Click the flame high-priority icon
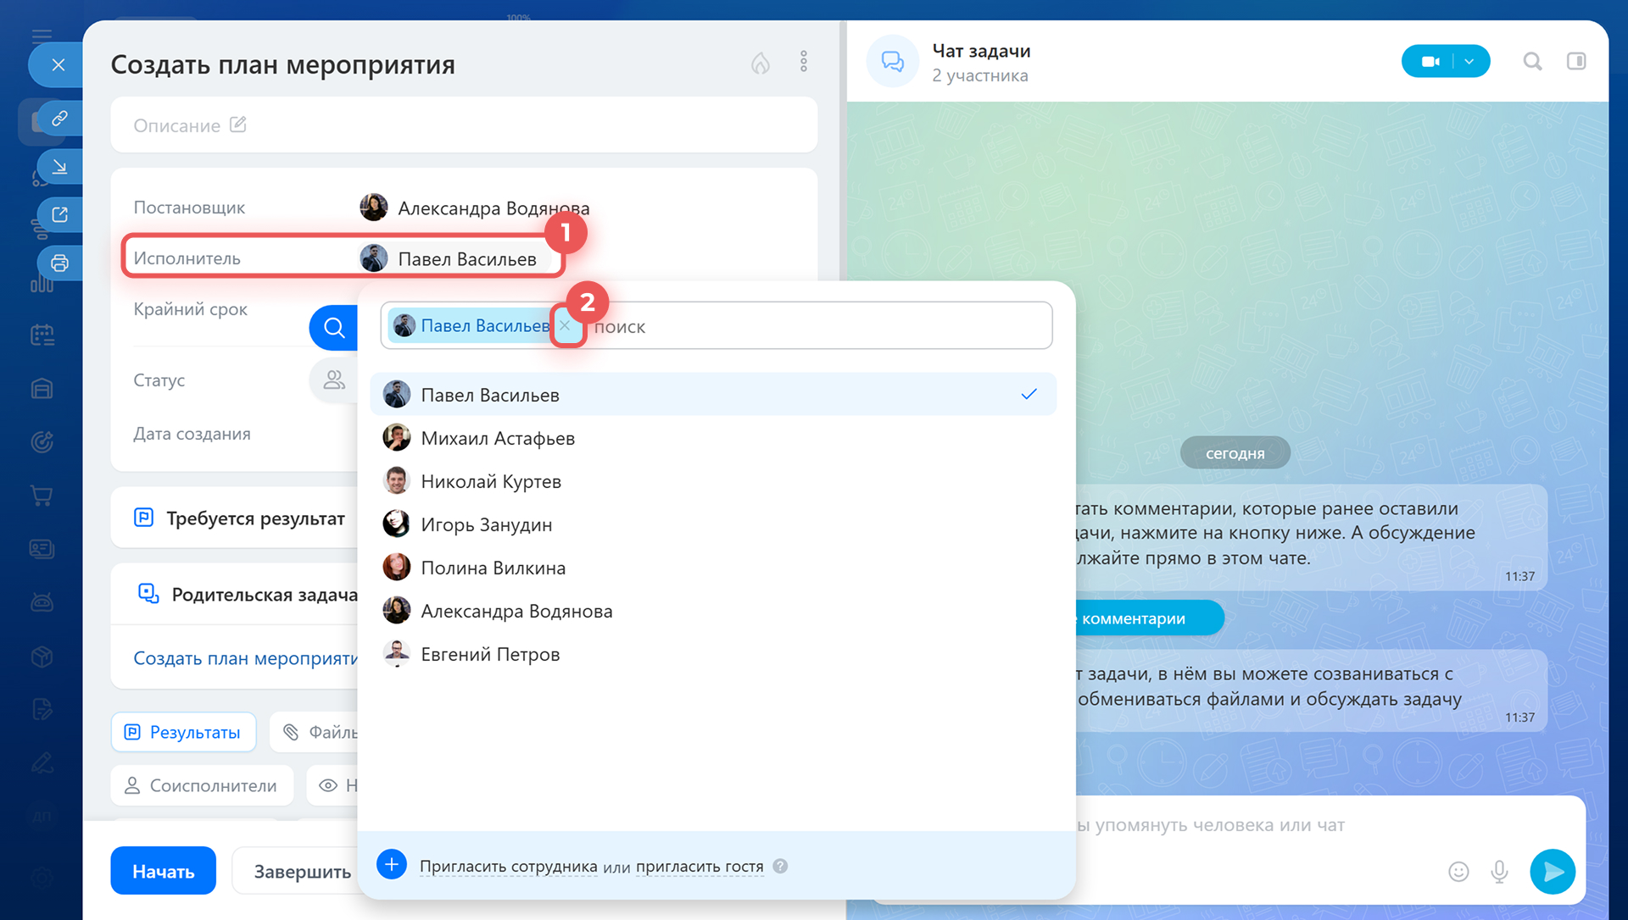 point(760,63)
